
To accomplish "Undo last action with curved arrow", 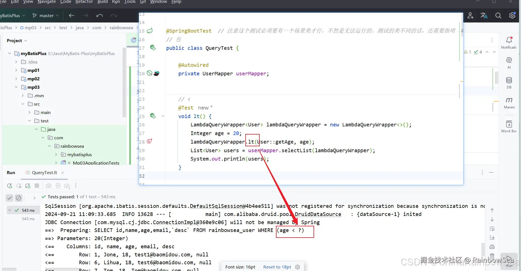I will tap(100, 16).
